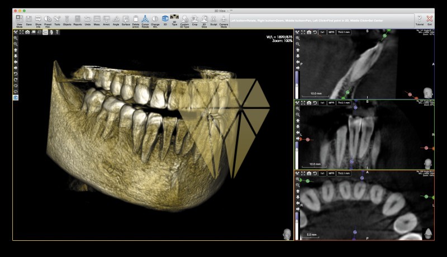Viewport: 447px width, 257px height.
Task: Toggle the Show Info option
Action: 38,21
